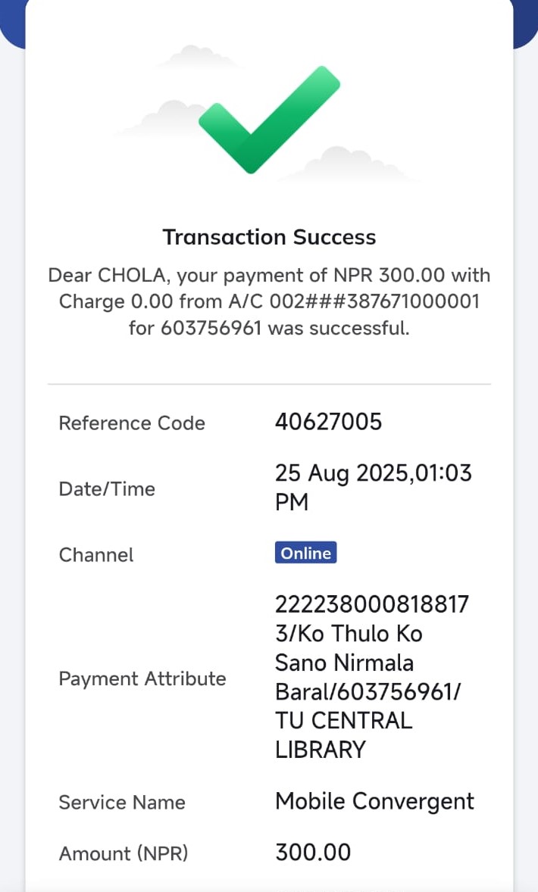Tap the Amount (NPR) label
This screenshot has width=538, height=892.
[124, 854]
